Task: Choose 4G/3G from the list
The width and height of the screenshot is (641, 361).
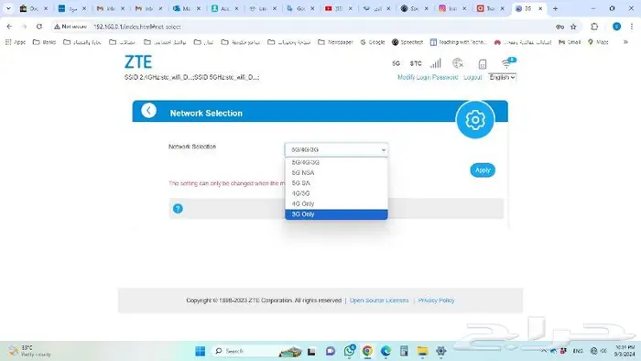Action: (336, 193)
